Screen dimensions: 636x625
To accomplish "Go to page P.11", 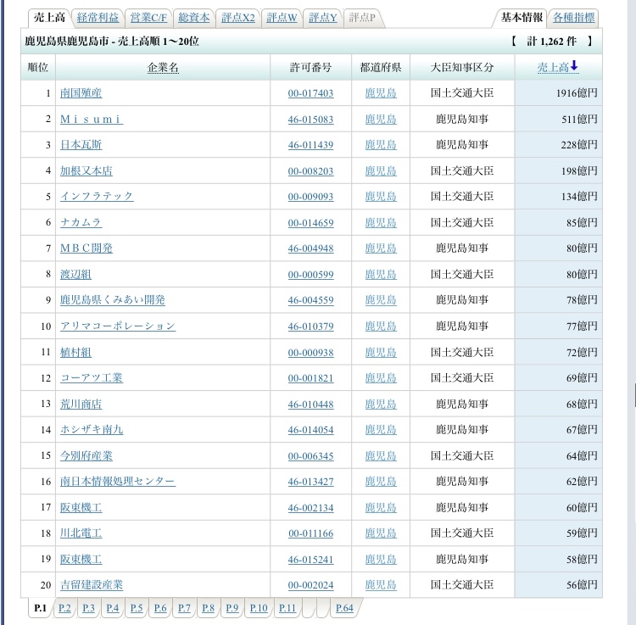I will 287,608.
